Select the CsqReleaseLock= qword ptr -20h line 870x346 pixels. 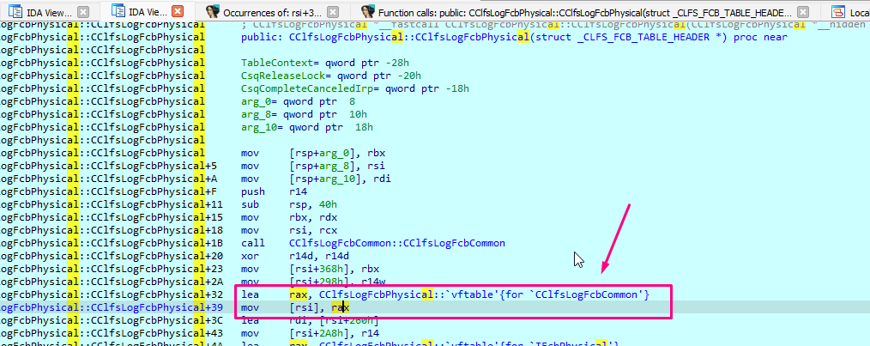click(x=330, y=76)
